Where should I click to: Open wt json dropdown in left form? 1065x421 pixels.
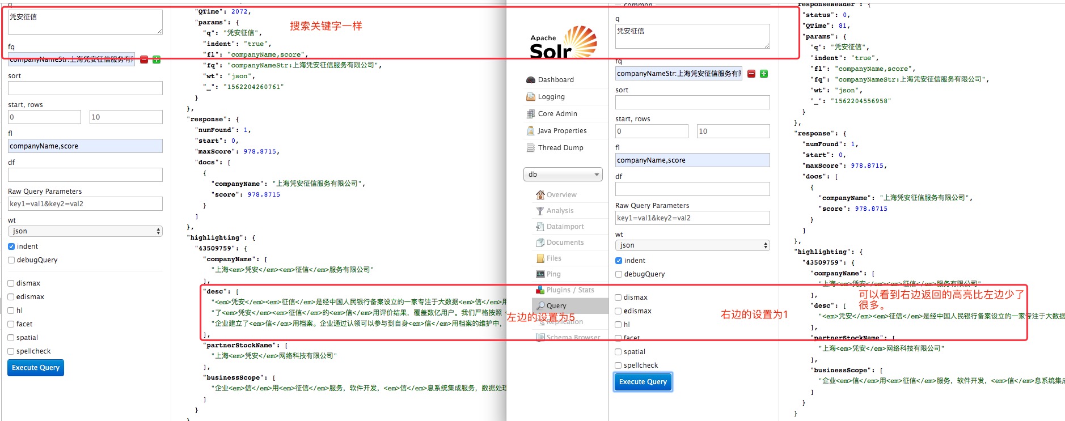[85, 231]
